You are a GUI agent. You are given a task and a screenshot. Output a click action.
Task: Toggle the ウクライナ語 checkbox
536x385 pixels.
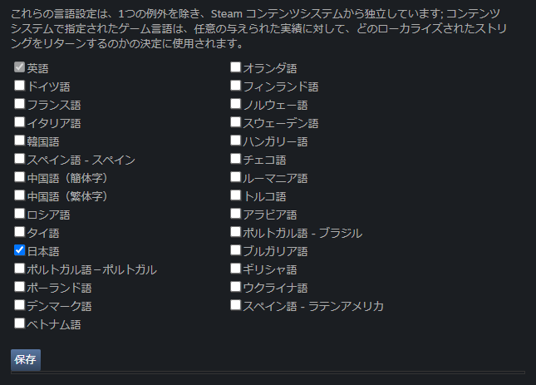click(x=236, y=286)
